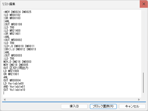Click the line 'MOV.D DM216 DM3003'
The width and height of the screenshot is (148, 111).
pos(17,62)
